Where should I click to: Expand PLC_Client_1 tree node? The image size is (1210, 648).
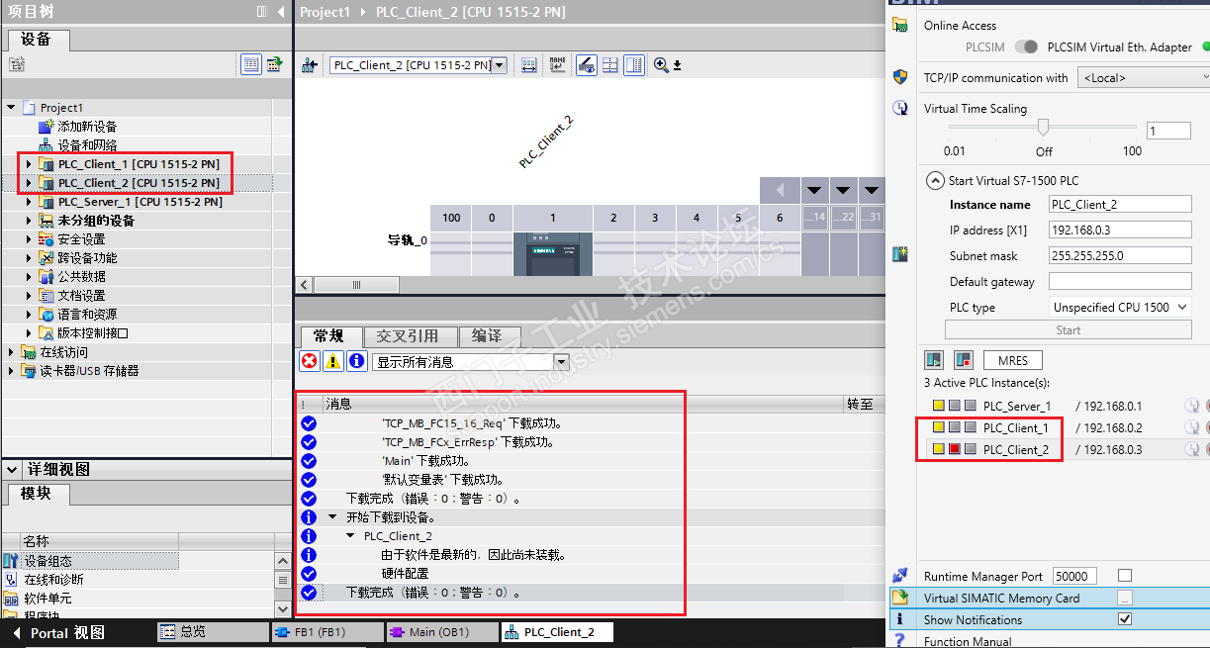pos(29,164)
